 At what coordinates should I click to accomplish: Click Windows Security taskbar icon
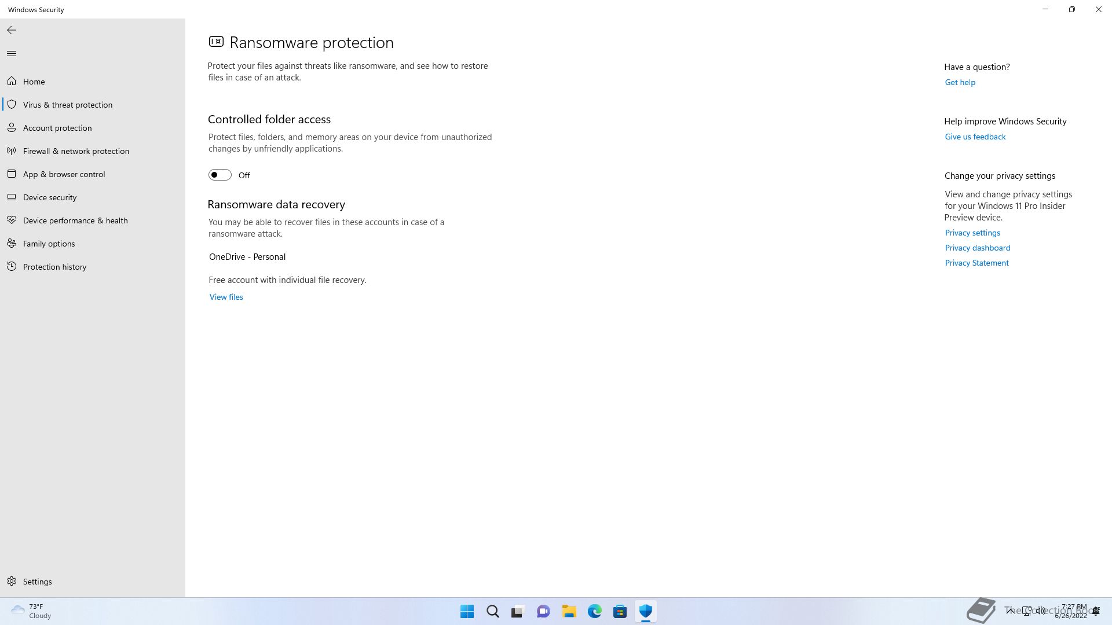point(646,611)
